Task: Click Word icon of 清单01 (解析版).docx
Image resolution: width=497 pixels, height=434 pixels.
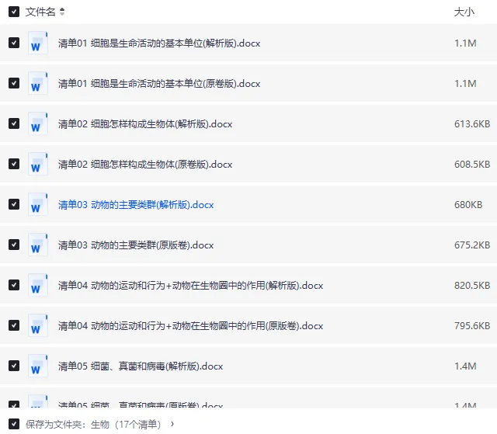Action: (38, 43)
